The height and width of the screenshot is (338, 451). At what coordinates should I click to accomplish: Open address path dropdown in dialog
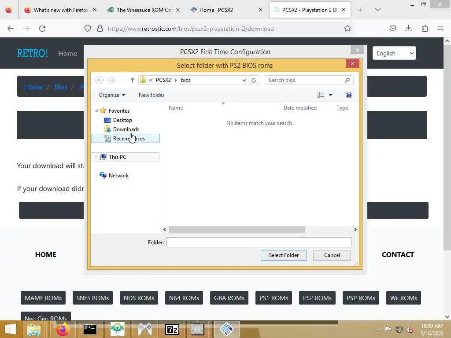(244, 80)
